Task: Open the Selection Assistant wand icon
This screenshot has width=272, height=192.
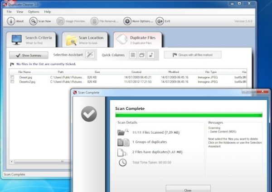Action: coord(90,55)
